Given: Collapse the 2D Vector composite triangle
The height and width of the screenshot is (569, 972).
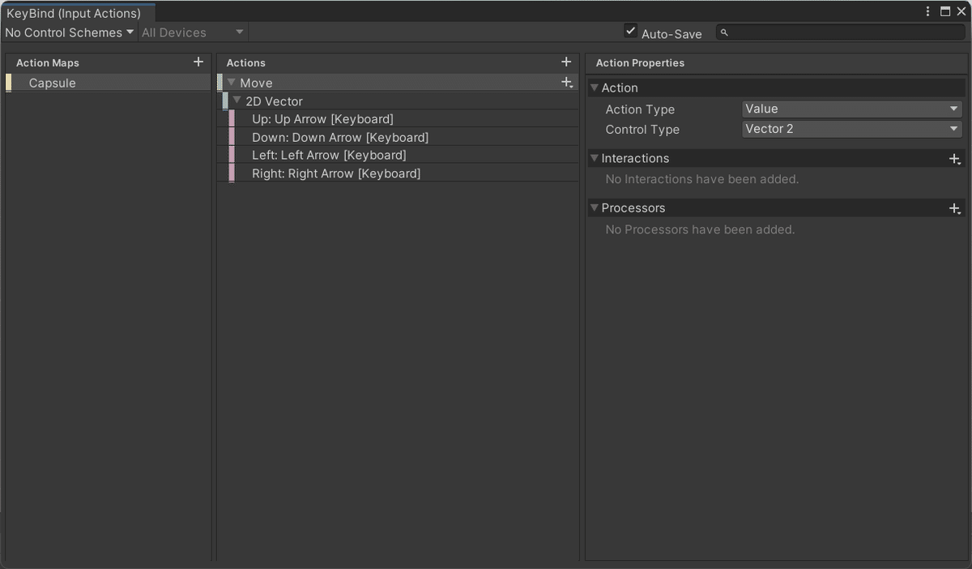Looking at the screenshot, I should [237, 101].
